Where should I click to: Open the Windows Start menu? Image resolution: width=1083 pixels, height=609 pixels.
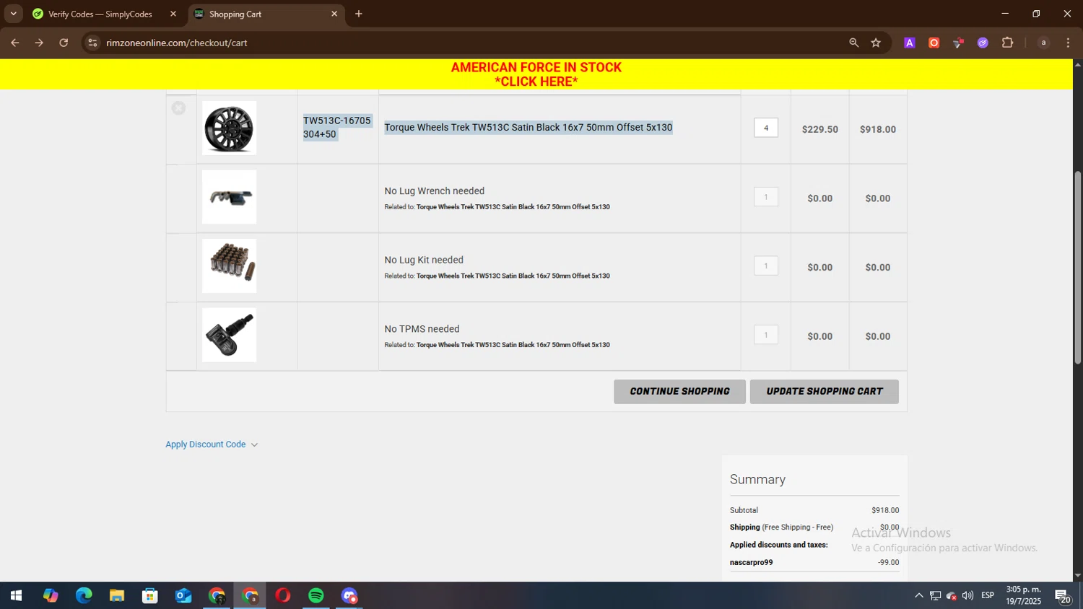point(16,596)
